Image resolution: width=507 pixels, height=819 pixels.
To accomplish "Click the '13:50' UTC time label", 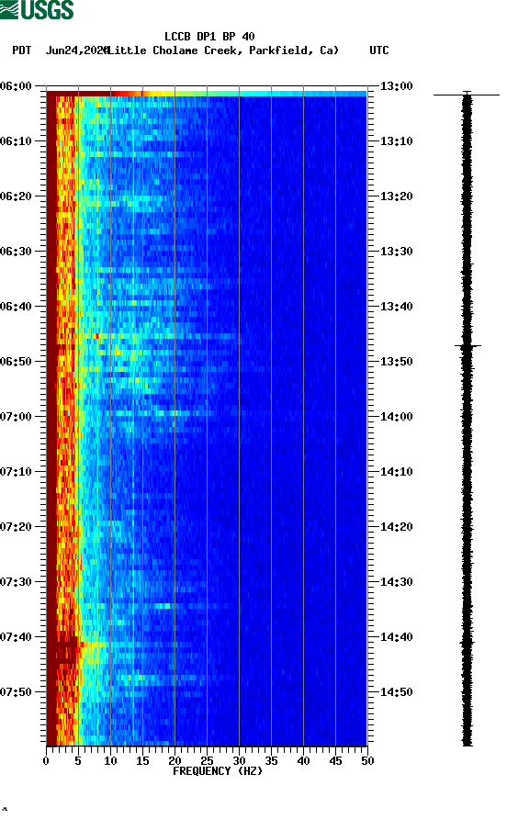I will [396, 362].
